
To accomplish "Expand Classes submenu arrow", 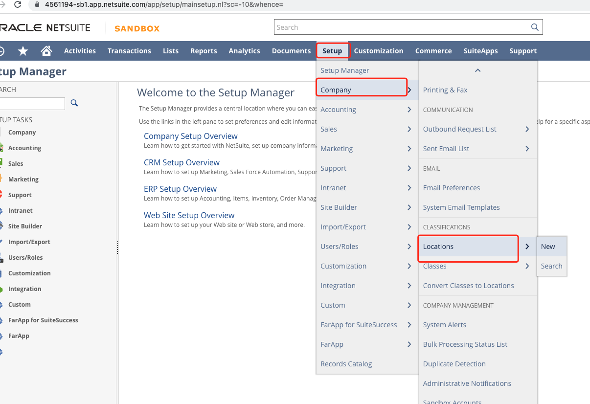I will click(x=527, y=266).
